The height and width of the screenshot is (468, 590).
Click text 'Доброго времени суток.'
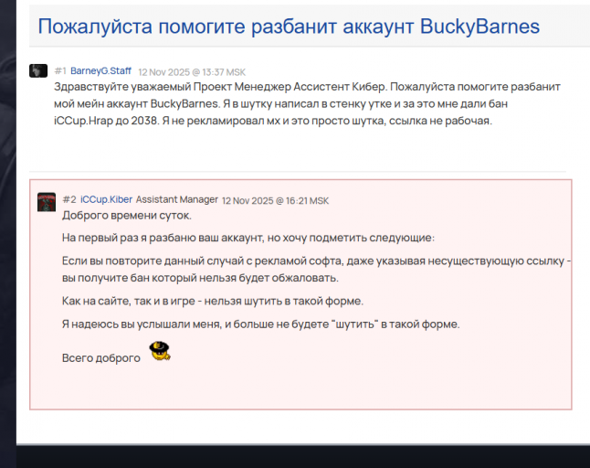(x=127, y=216)
